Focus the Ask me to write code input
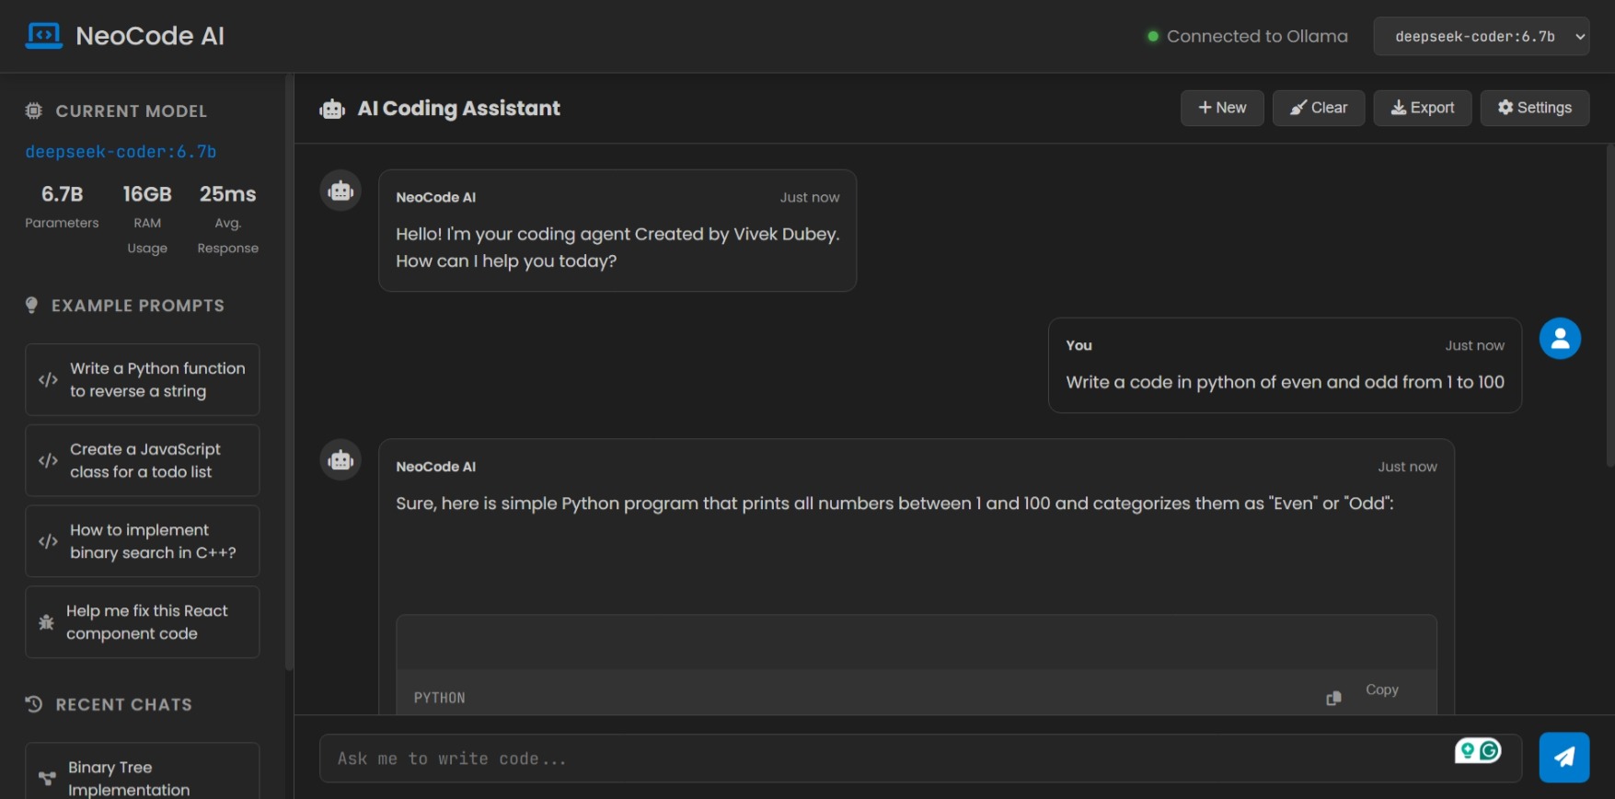Screen dimensions: 1615x799 (883, 758)
